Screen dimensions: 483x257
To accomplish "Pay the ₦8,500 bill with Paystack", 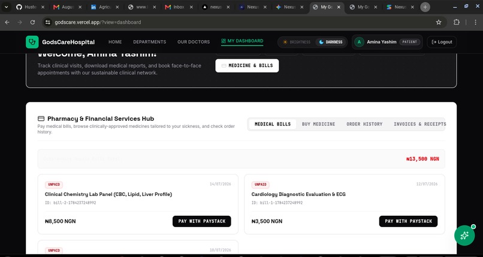I will click(202, 221).
